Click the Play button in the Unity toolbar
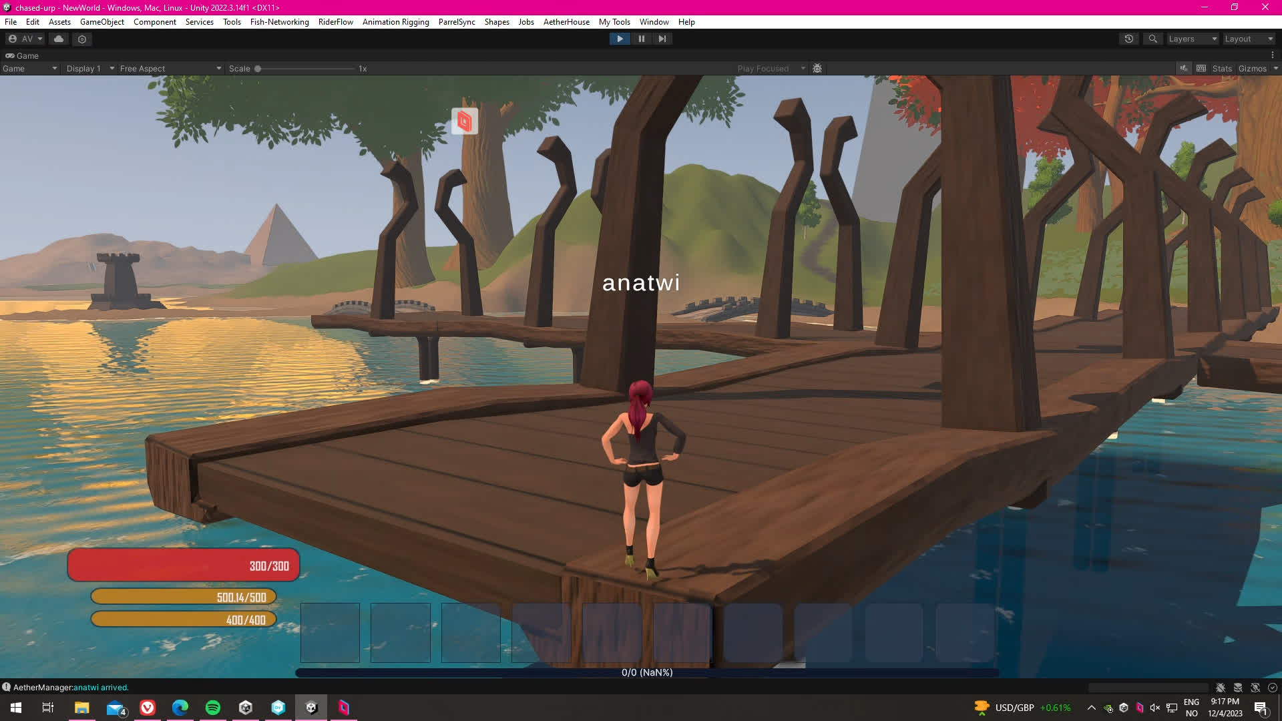 click(620, 39)
